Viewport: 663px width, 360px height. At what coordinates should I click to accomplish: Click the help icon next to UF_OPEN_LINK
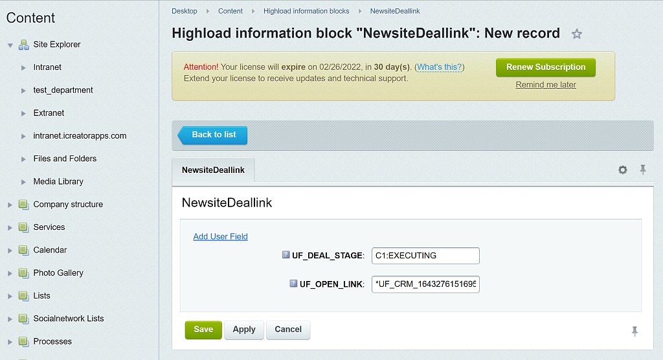[293, 284]
